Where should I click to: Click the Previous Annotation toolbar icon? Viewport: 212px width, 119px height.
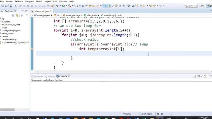click(x=144, y=6)
